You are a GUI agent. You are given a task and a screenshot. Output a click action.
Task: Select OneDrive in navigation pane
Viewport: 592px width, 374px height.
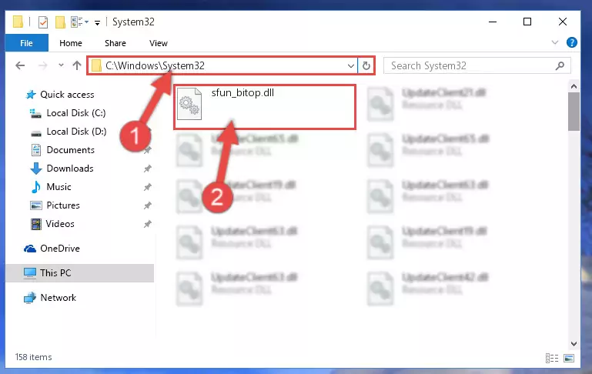click(59, 249)
